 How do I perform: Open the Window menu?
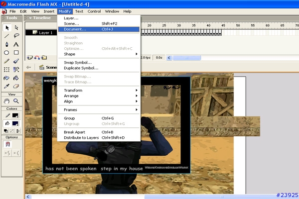click(x=112, y=11)
